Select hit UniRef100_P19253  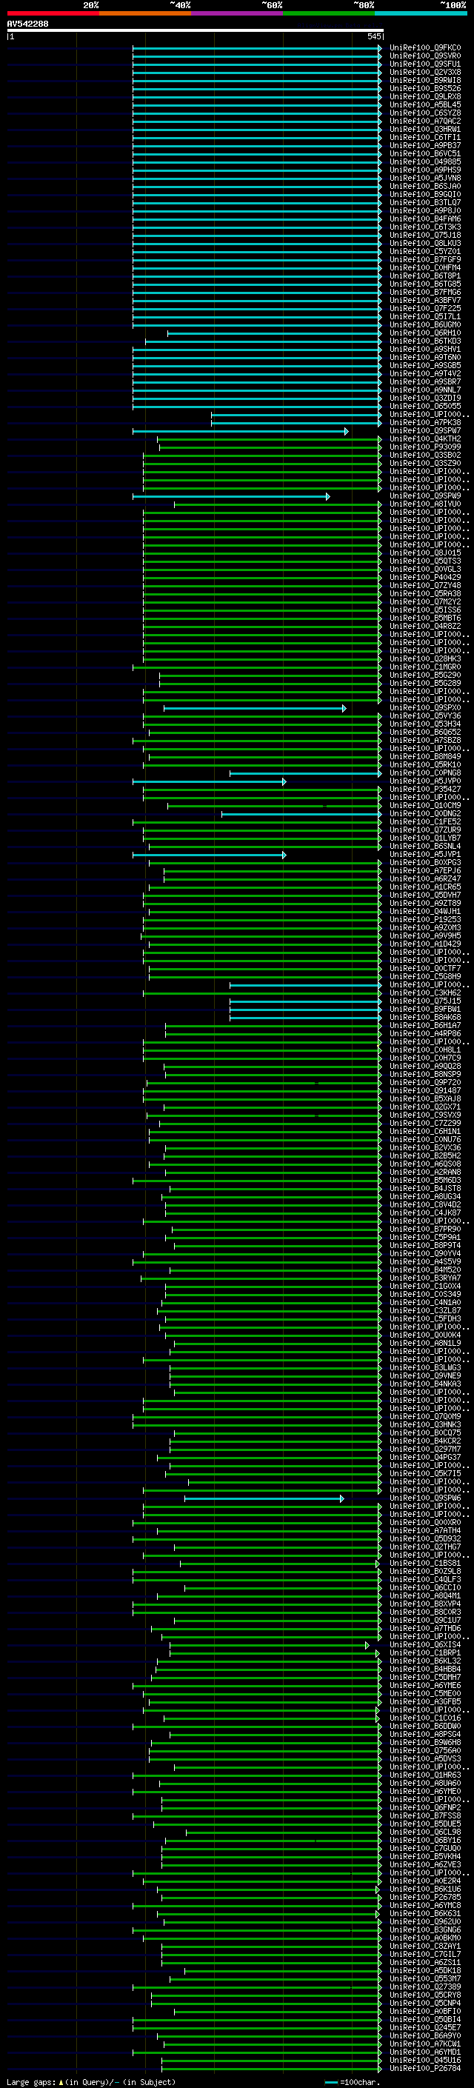coord(424,920)
